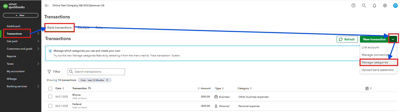Click the attachments column icon
This screenshot has width=400, height=112.
(367, 88)
